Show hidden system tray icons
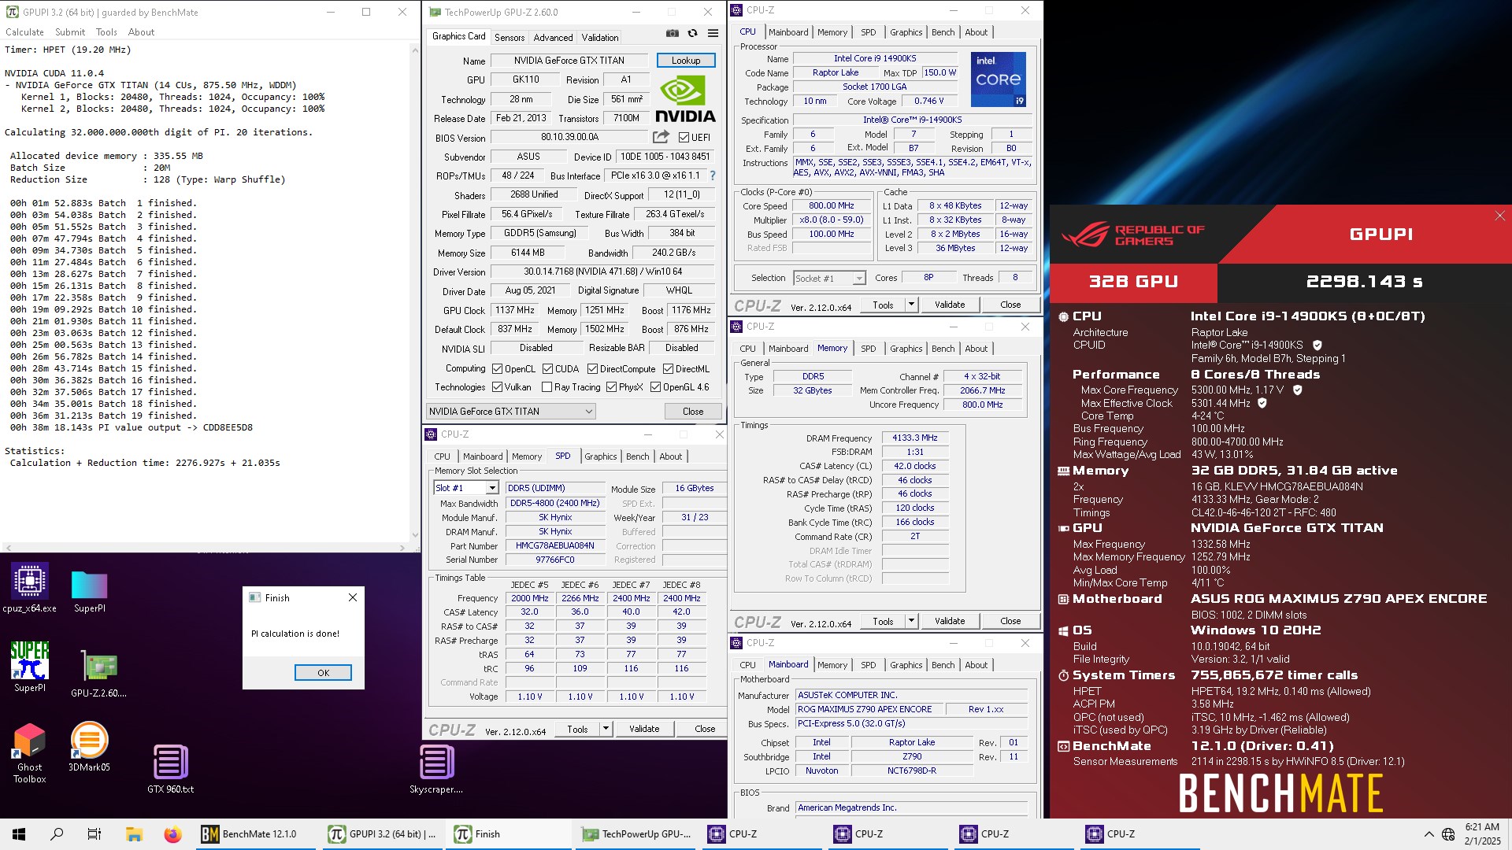The width and height of the screenshot is (1512, 850). coord(1429,834)
